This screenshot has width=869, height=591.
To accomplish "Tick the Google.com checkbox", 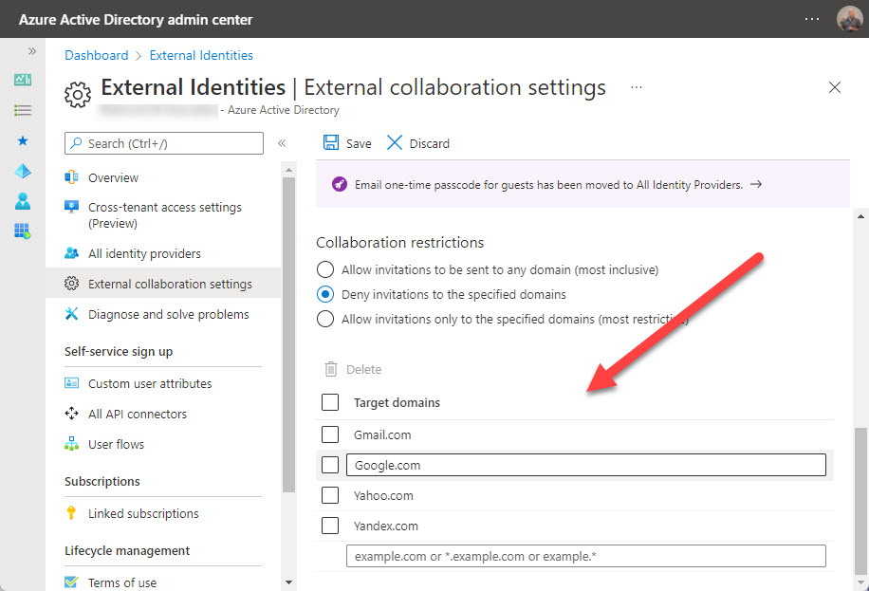I will (x=330, y=465).
